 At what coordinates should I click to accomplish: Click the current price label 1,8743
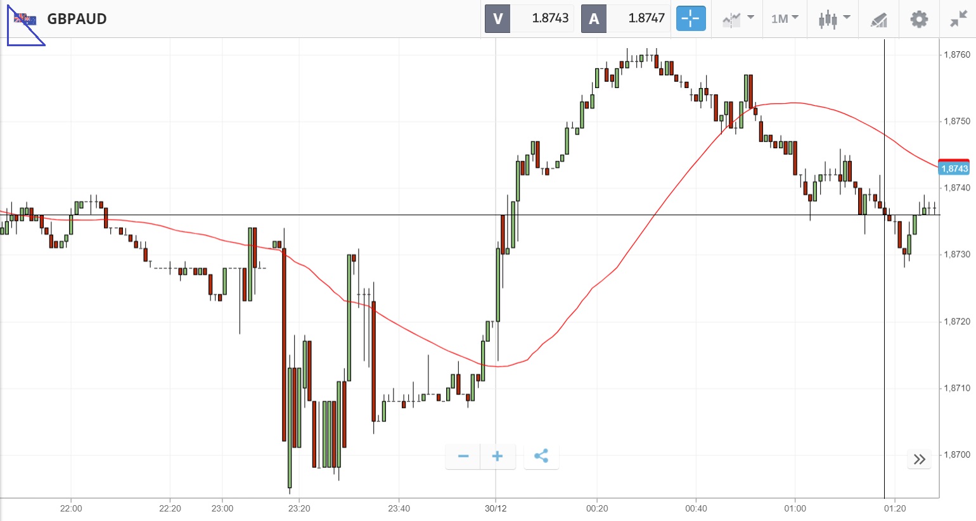tap(954, 168)
